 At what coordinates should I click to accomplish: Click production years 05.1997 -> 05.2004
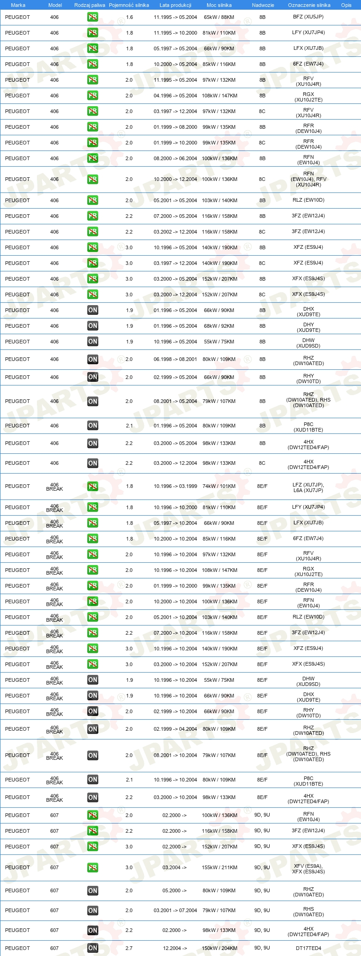(175, 48)
